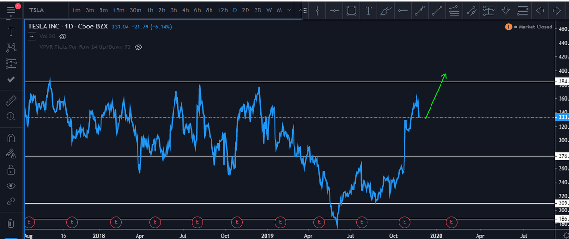Image resolution: width=569 pixels, height=239 pixels.
Task: Toggle visibility of Vol 20 indicator
Action: pyautogui.click(x=63, y=37)
